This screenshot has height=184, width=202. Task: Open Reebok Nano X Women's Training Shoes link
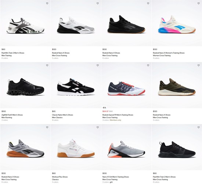(x=169, y=53)
